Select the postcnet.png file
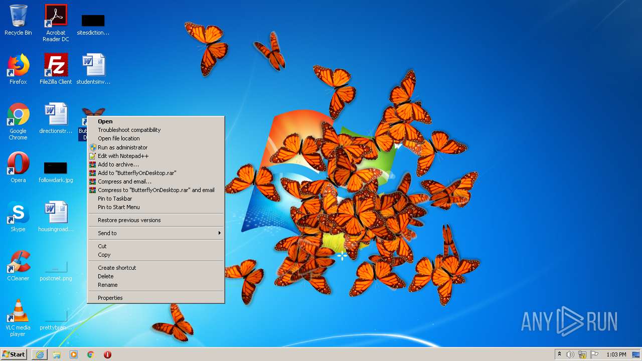 point(56,270)
